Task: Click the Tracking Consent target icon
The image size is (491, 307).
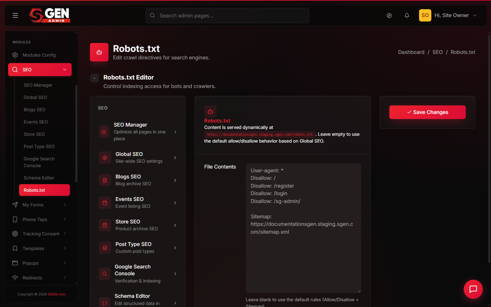Action: click(15, 234)
